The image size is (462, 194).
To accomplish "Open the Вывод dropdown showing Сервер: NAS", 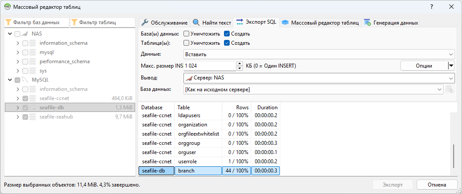I will tap(319, 78).
